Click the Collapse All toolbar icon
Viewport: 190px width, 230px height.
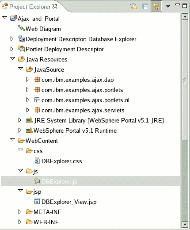point(145,7)
